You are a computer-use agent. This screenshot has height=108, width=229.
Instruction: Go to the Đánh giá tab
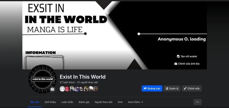84,102
